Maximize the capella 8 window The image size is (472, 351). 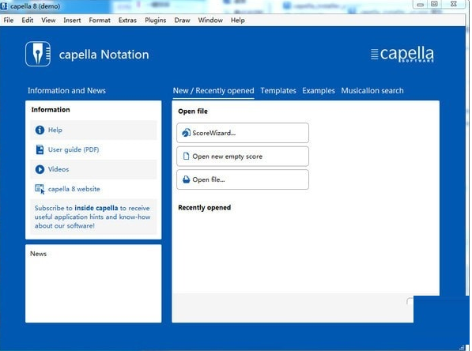[x=434, y=4]
